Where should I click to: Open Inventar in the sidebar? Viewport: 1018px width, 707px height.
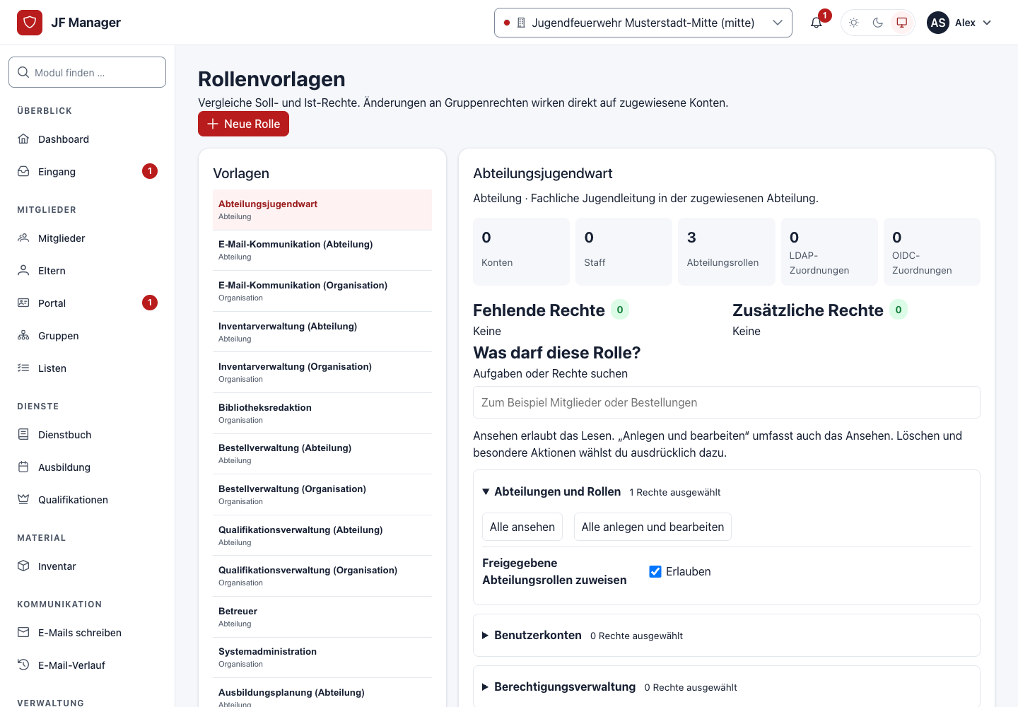pyautogui.click(x=88, y=566)
